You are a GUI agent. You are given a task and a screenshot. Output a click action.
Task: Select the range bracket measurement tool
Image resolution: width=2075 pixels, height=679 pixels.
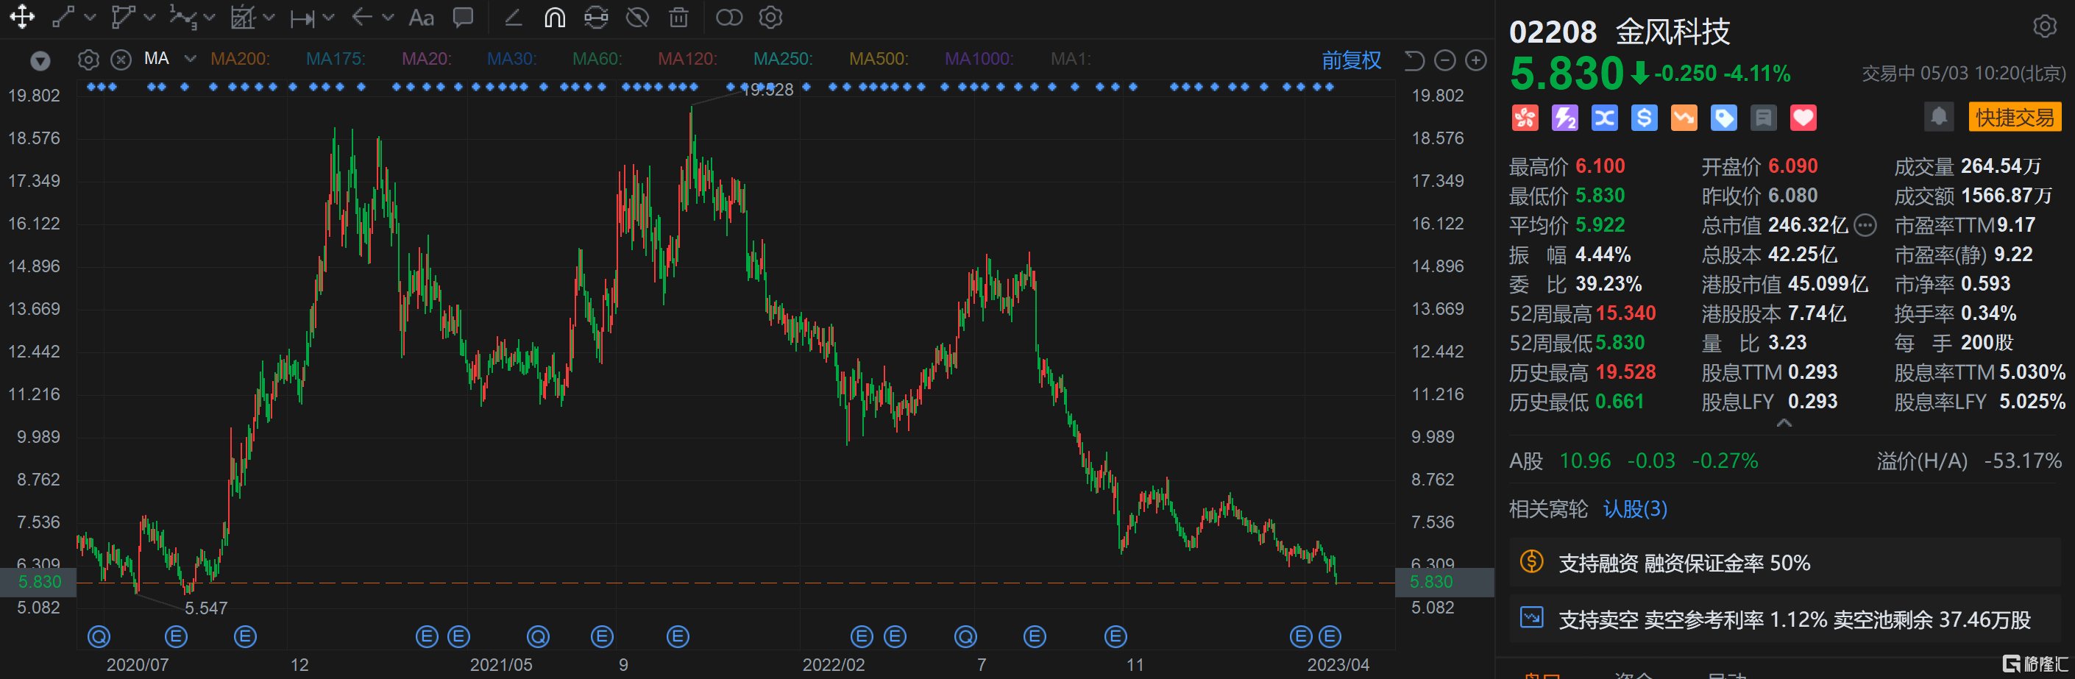click(303, 18)
